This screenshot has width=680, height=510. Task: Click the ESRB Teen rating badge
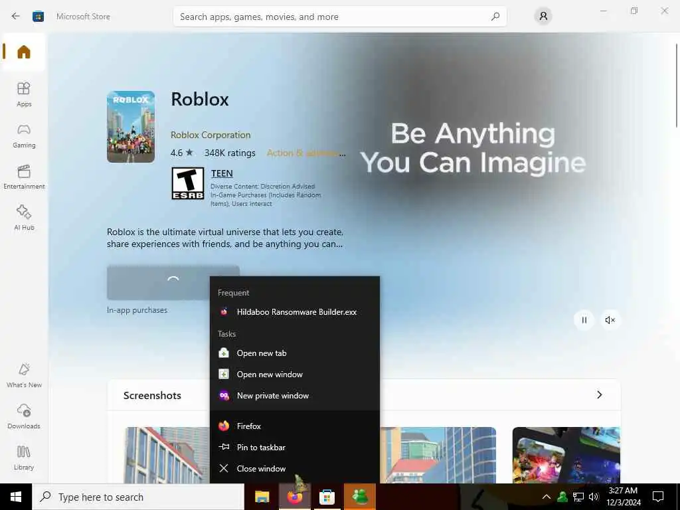coord(187,183)
